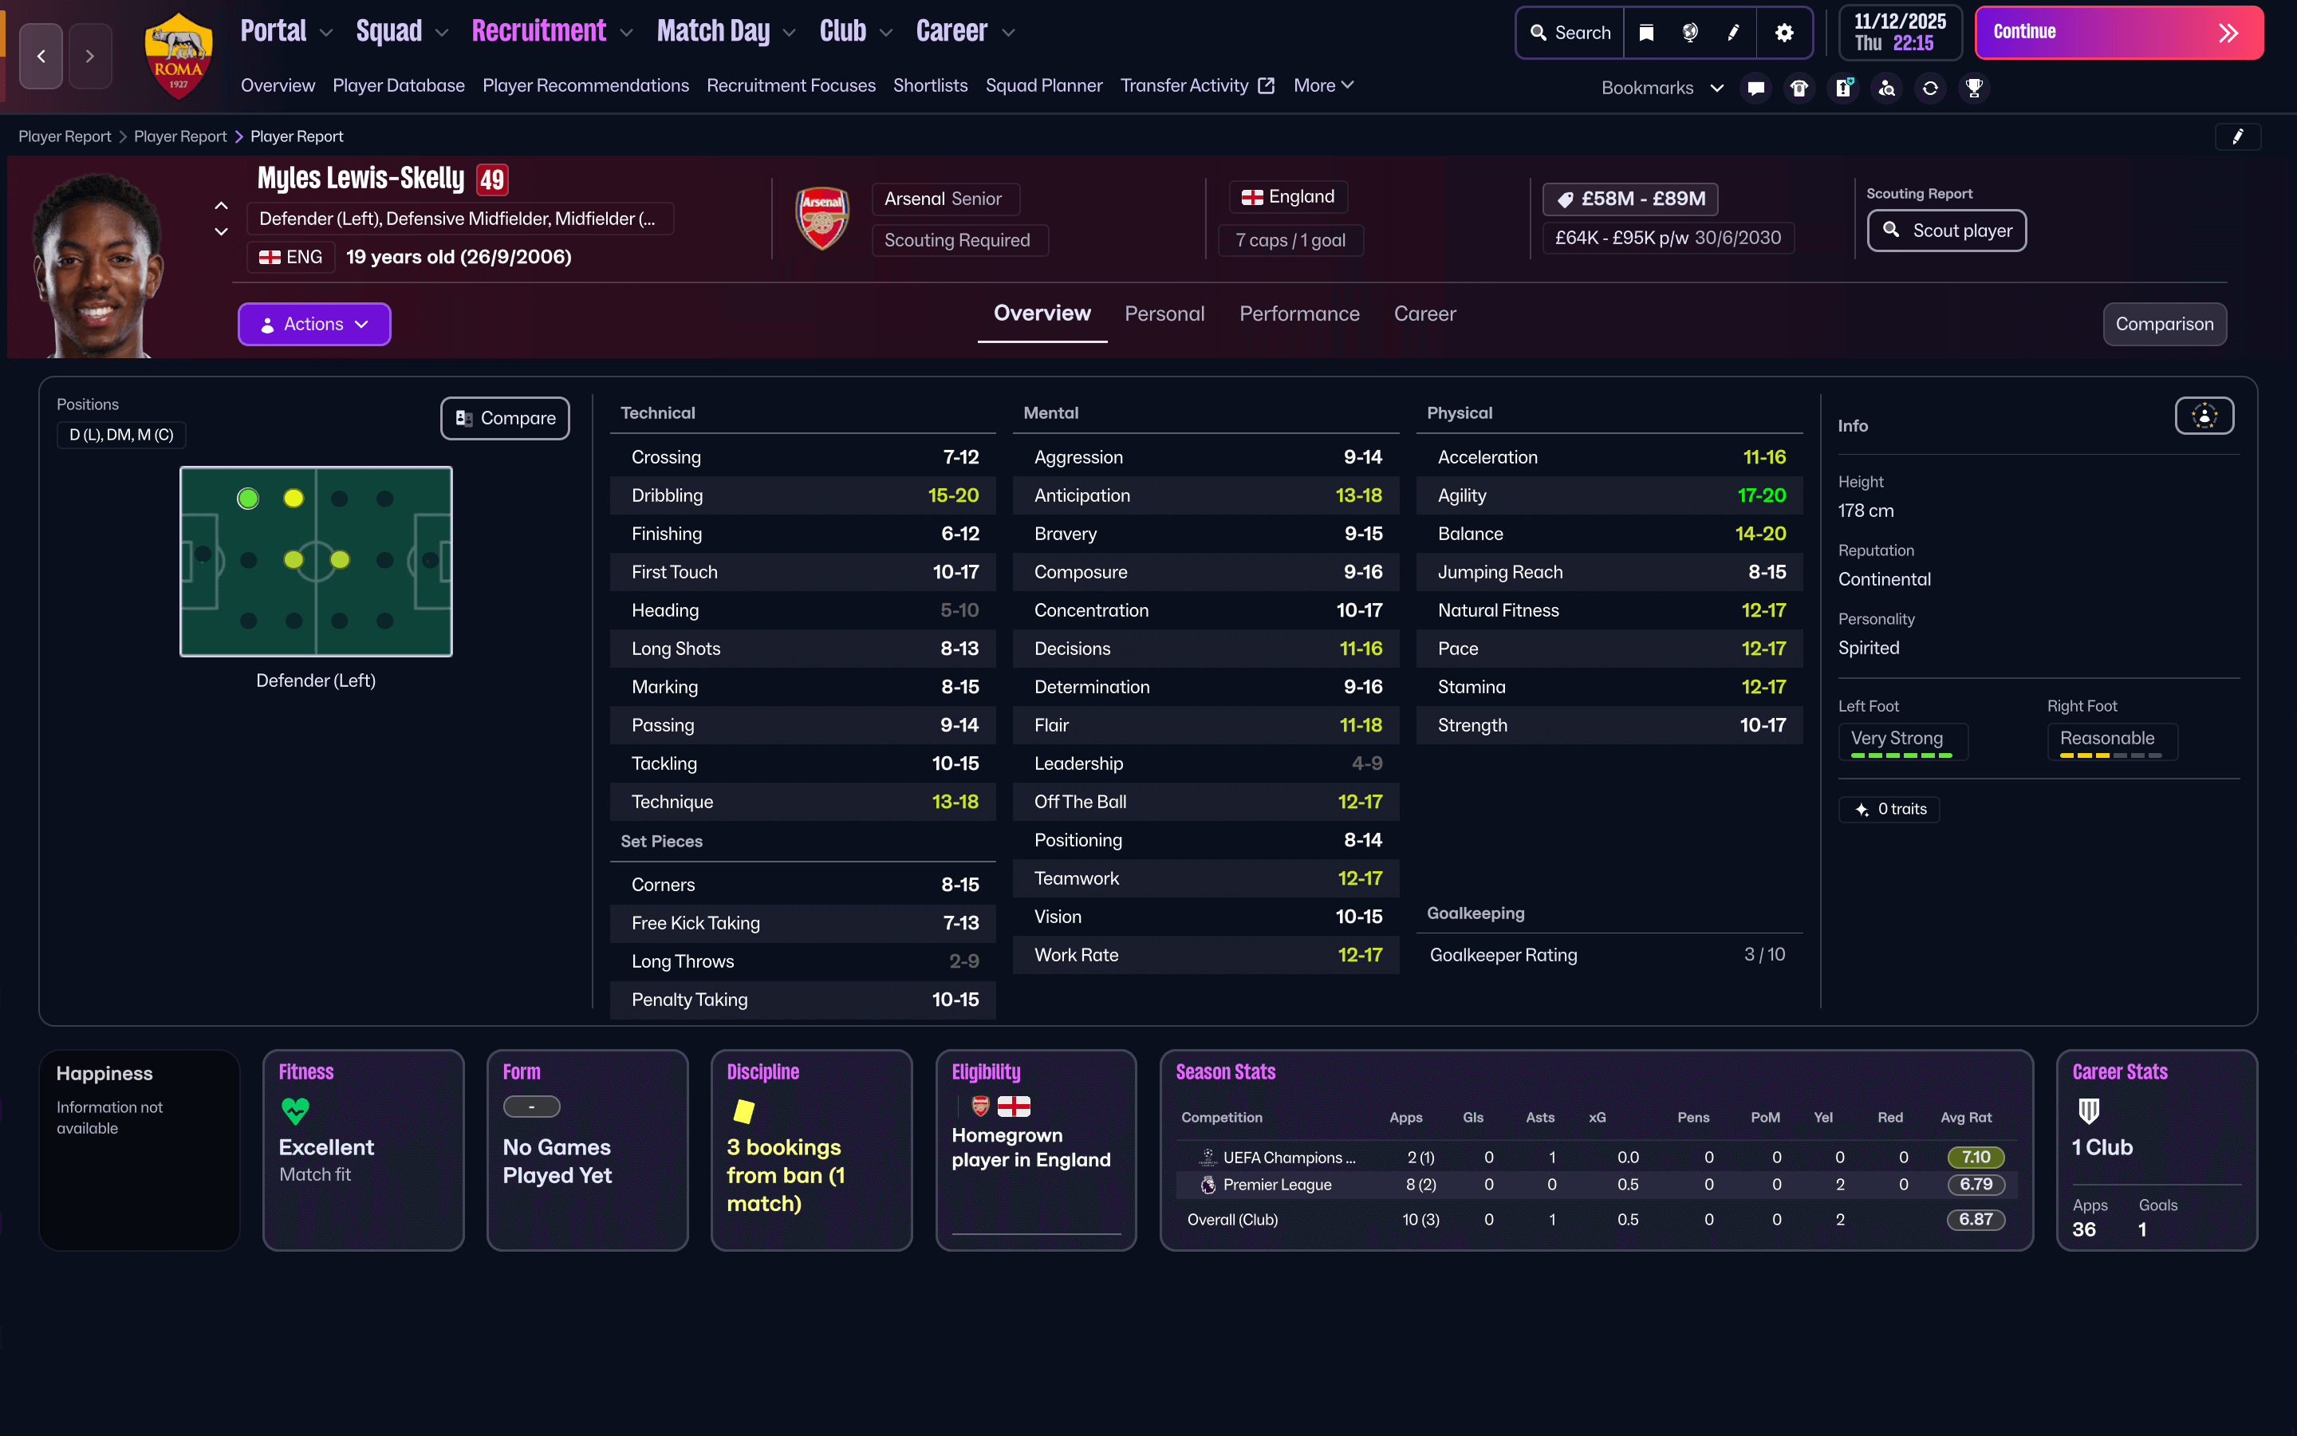Viewport: 2297px width, 1436px height.
Task: Select the defensive midfielder position dot
Action: pyautogui.click(x=294, y=559)
